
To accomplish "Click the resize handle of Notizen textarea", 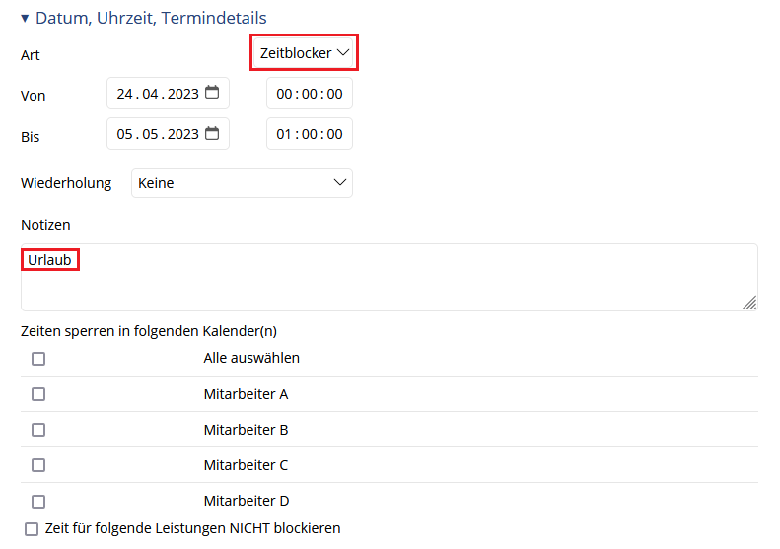I will click(749, 303).
